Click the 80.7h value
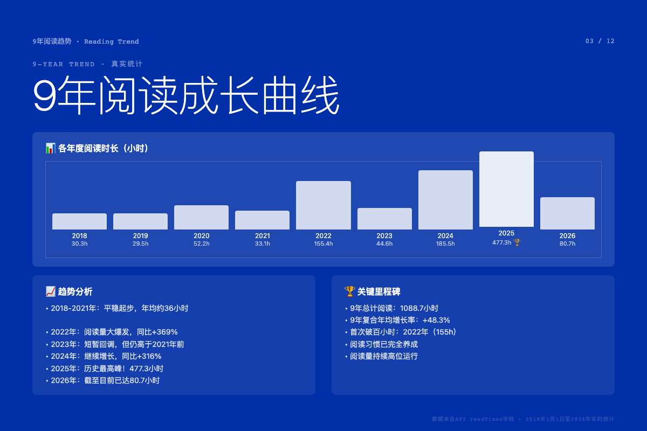The image size is (647, 431). point(567,244)
